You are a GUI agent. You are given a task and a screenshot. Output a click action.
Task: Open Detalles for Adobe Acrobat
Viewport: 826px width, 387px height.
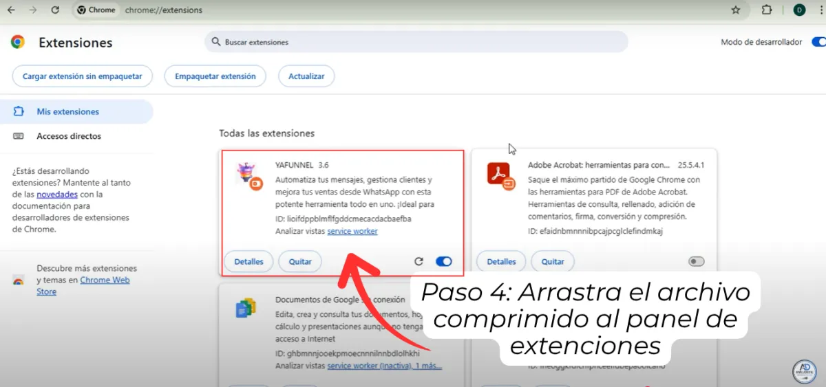502,261
